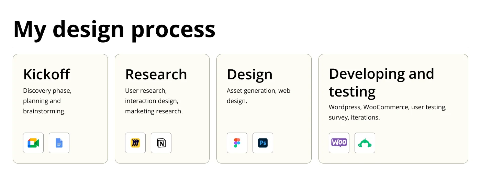The image size is (481, 180).
Task: Select the Miro icon
Action: [135, 143]
